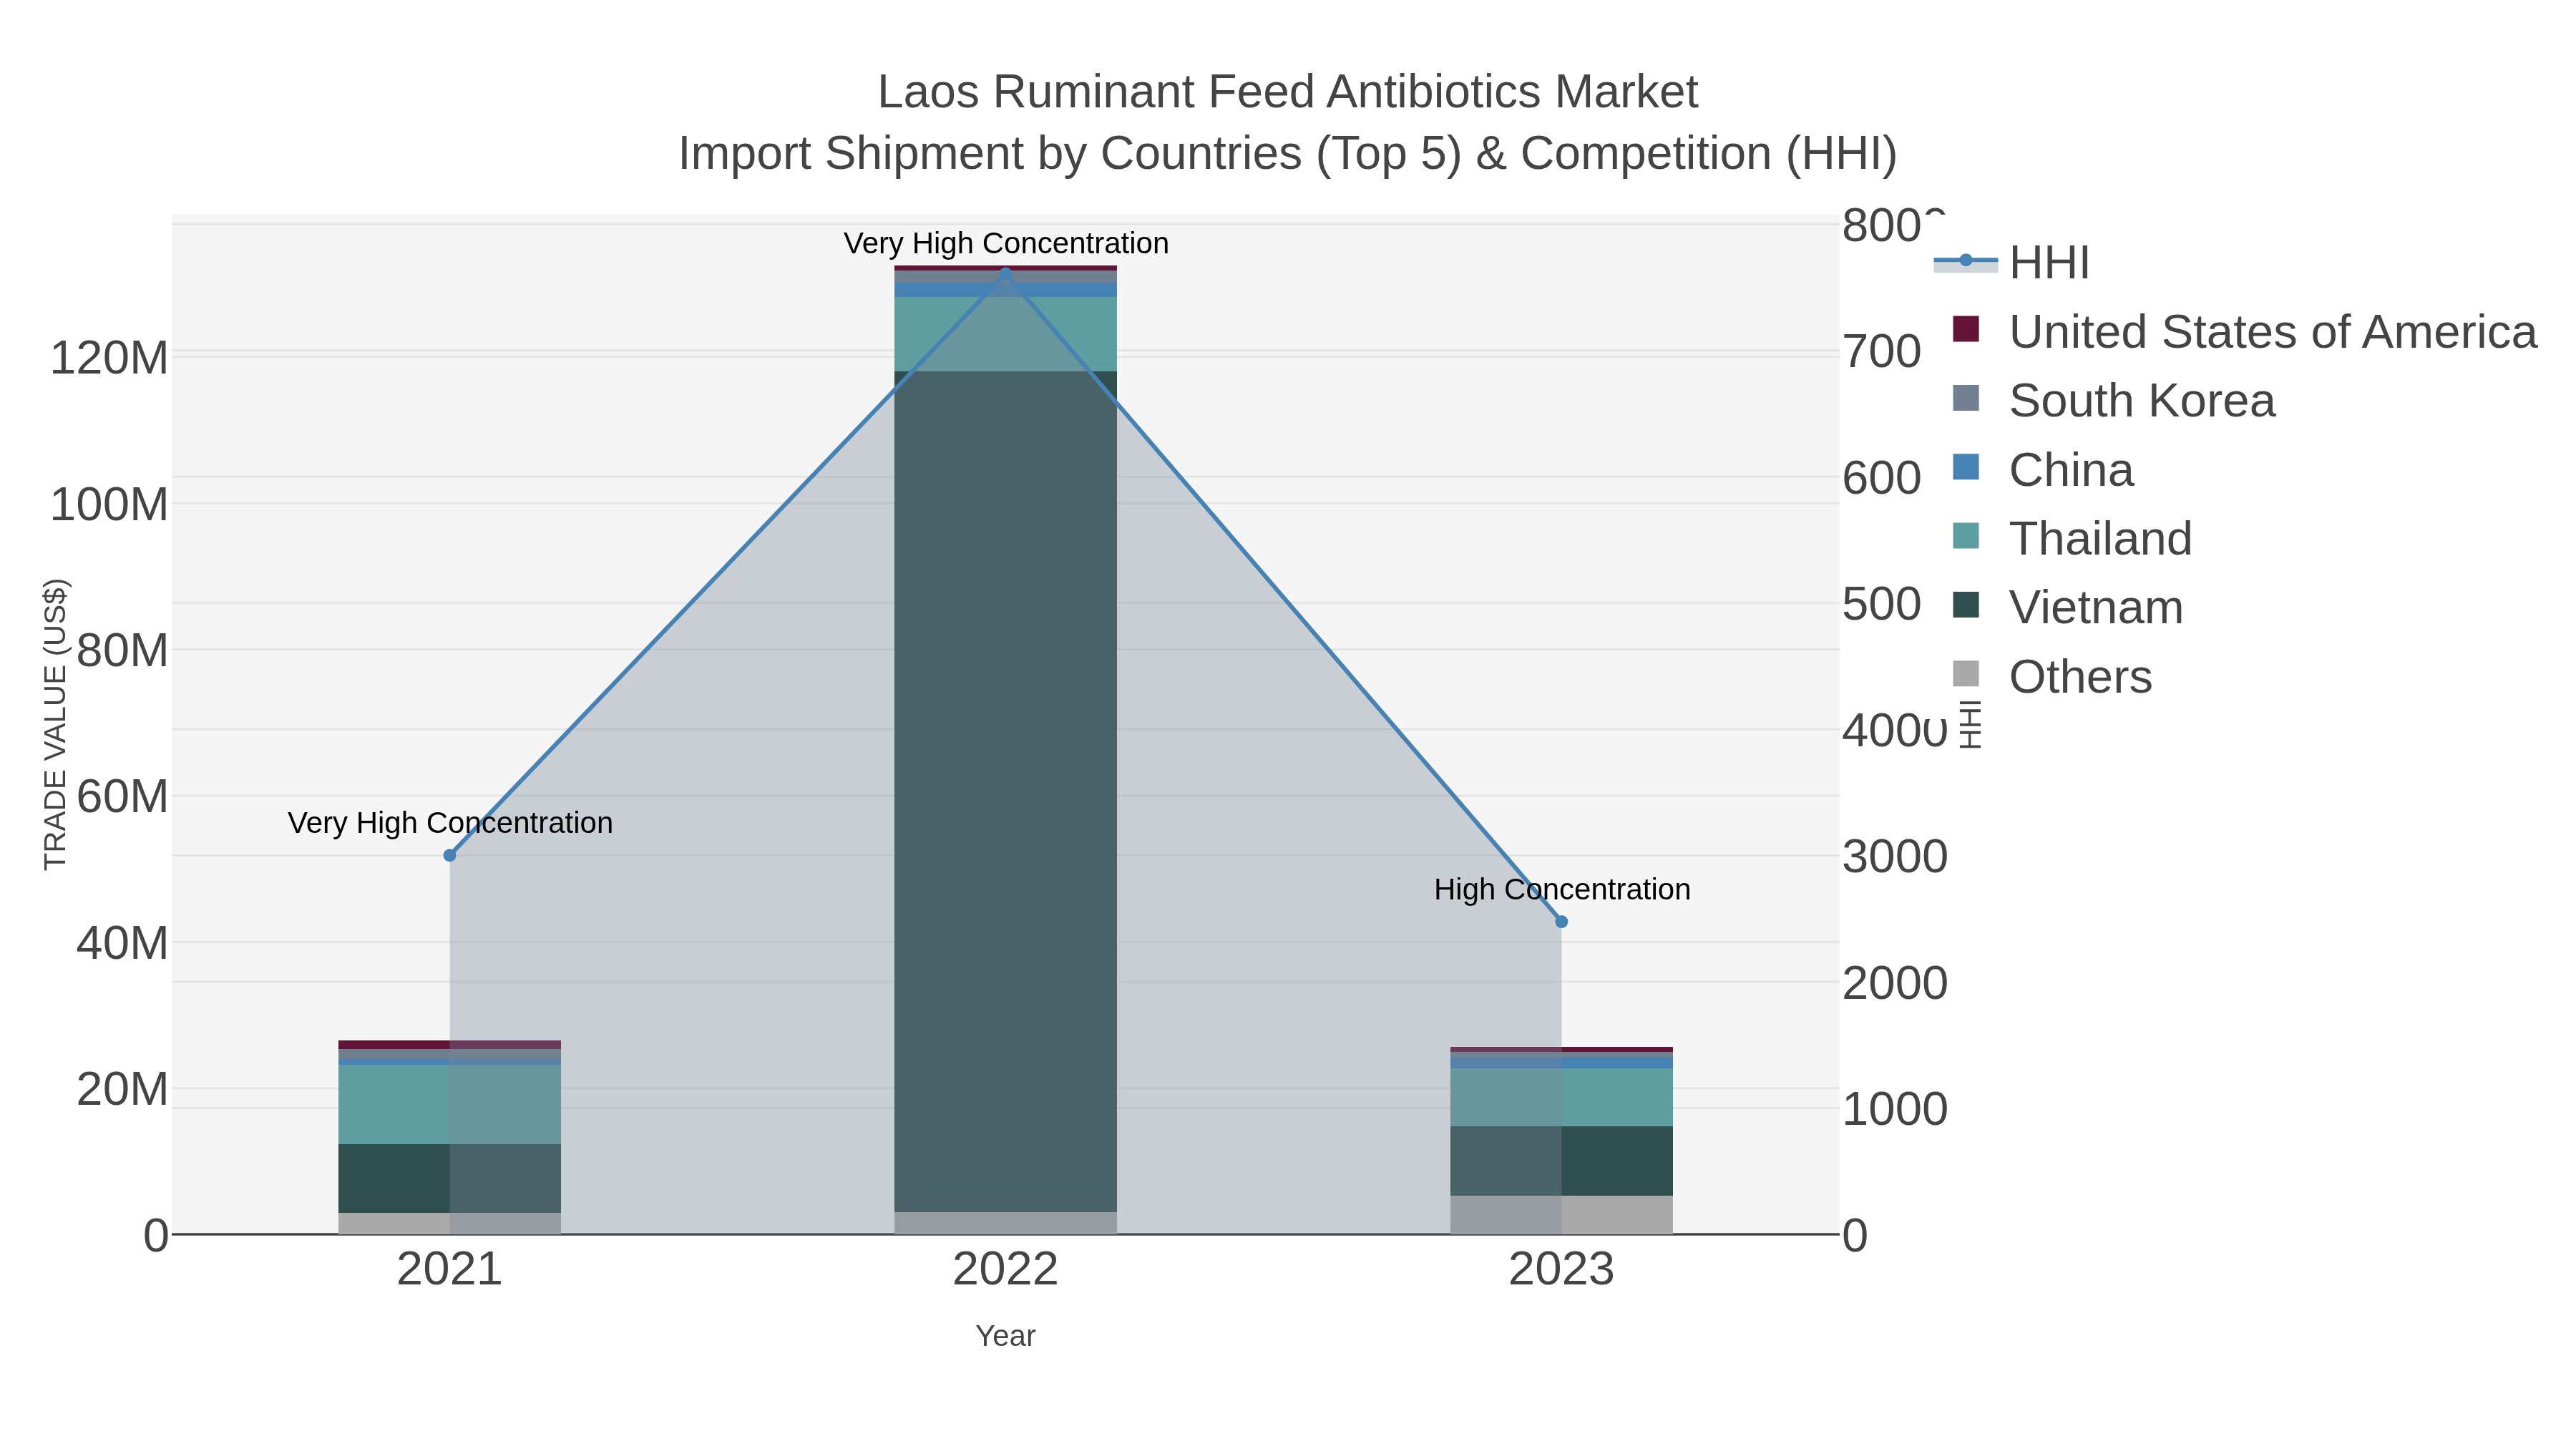Select the 2021 HHI data point
Screen dimensions: 2576x1449
tap(450, 855)
